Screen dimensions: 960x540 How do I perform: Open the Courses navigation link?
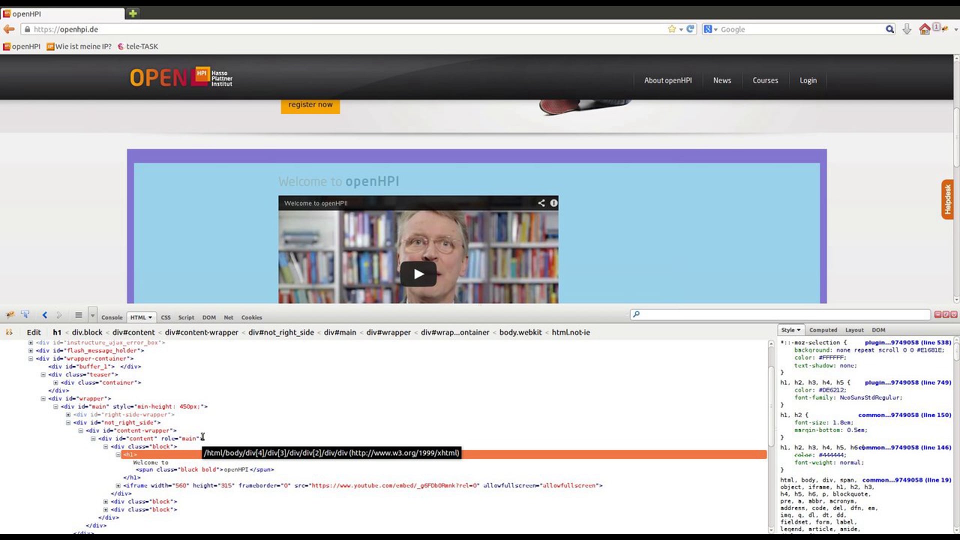[765, 80]
